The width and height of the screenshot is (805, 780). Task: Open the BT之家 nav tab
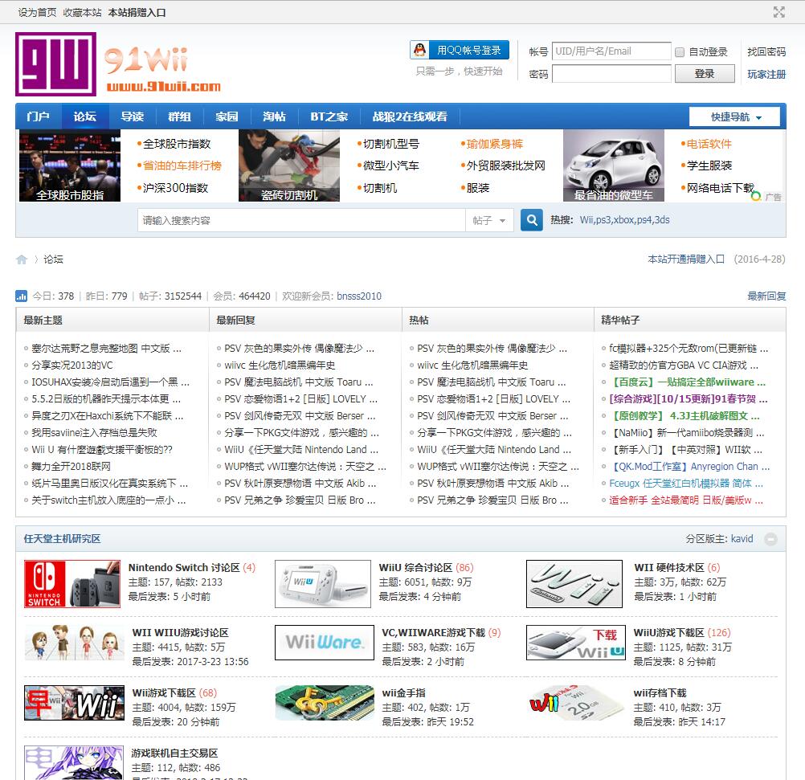coord(329,116)
